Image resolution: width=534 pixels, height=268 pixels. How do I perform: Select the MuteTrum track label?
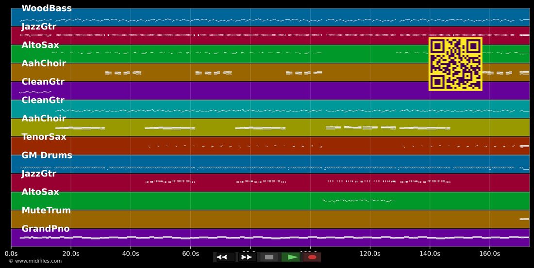46,210
